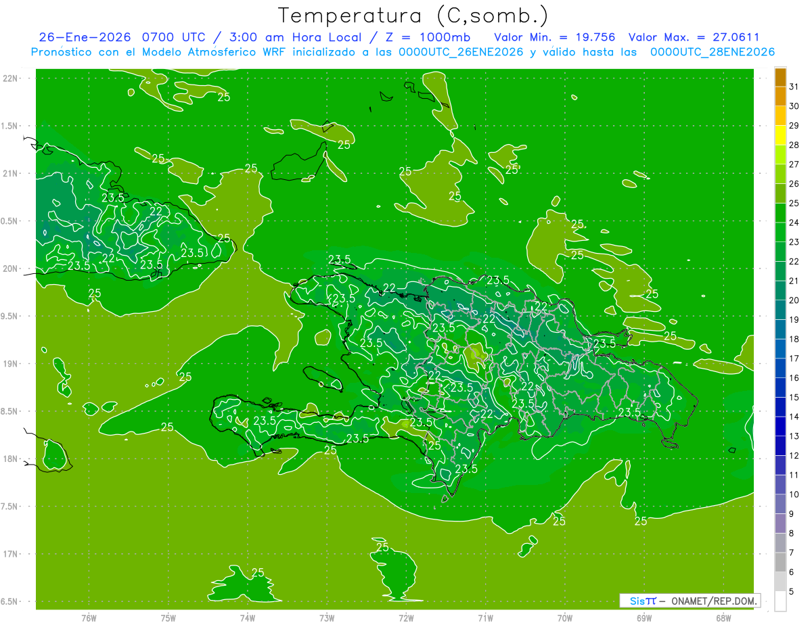The width and height of the screenshot is (812, 627).
Task: Click the yellow legend swatch between 28 and 29
Action: [780, 135]
